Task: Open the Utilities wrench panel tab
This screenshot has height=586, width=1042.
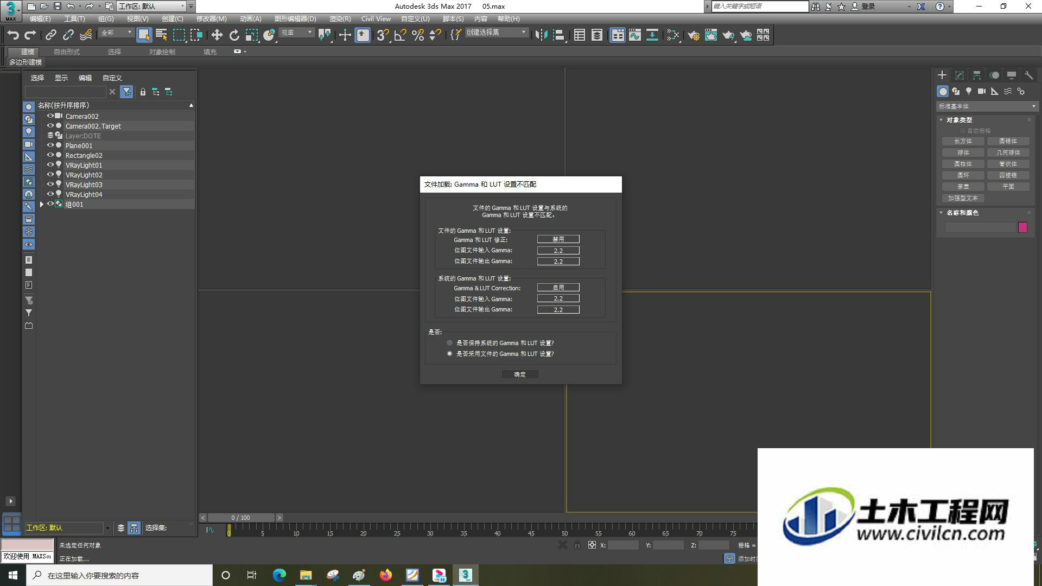Action: pyautogui.click(x=1028, y=75)
